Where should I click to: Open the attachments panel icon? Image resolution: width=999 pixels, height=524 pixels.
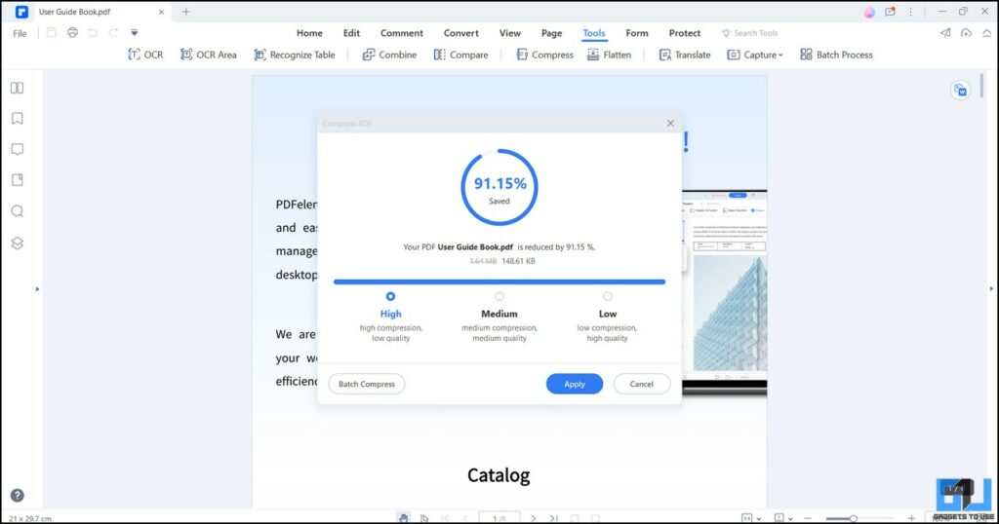(x=18, y=180)
